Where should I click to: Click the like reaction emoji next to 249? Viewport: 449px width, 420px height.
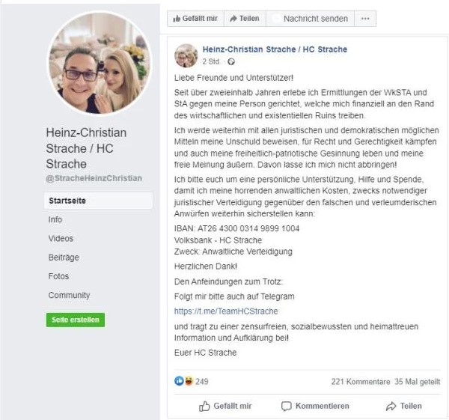point(179,381)
